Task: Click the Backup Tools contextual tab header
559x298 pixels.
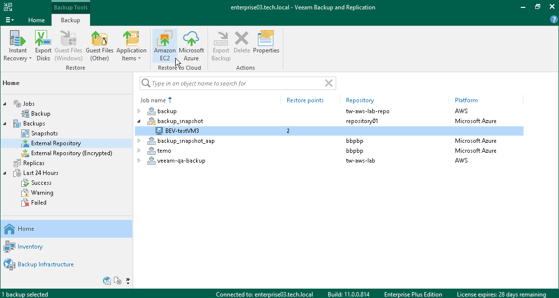Action: [71, 7]
